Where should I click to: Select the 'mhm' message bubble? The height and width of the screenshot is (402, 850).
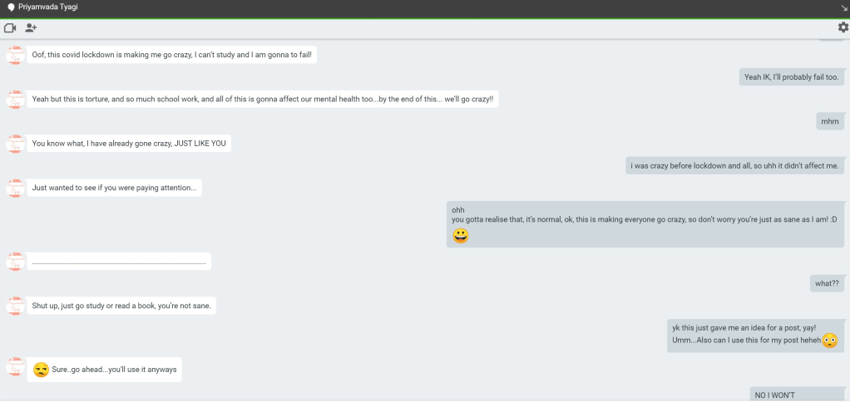pos(829,121)
